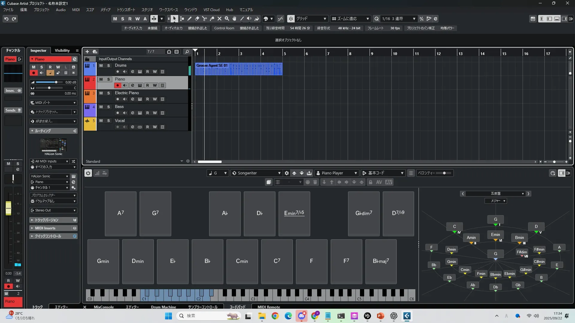Trigger the Emin7/b5 chord pad
Image resolution: width=575 pixels, height=323 pixels.
[294, 214]
